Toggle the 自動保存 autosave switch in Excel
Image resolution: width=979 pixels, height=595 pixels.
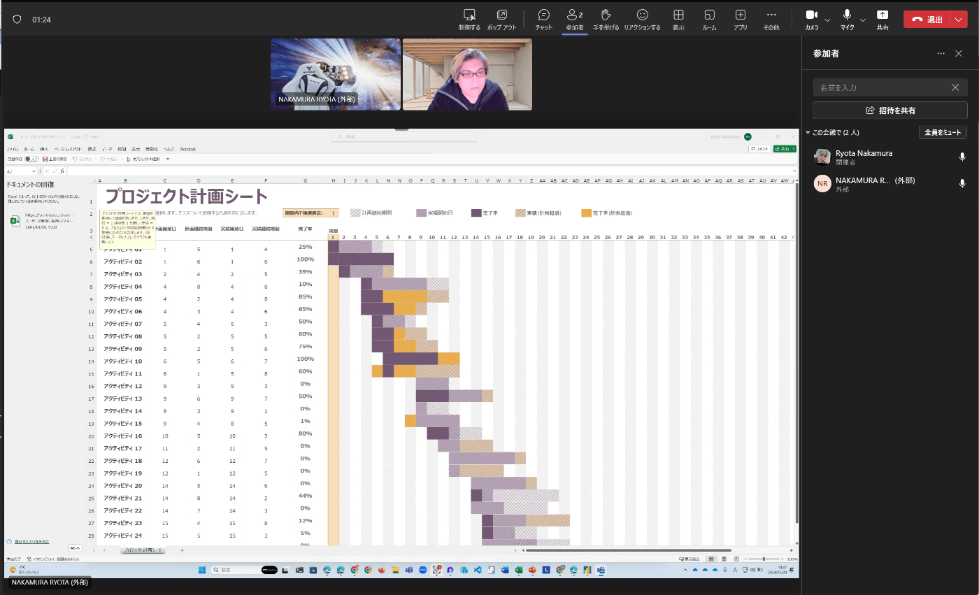click(x=32, y=159)
